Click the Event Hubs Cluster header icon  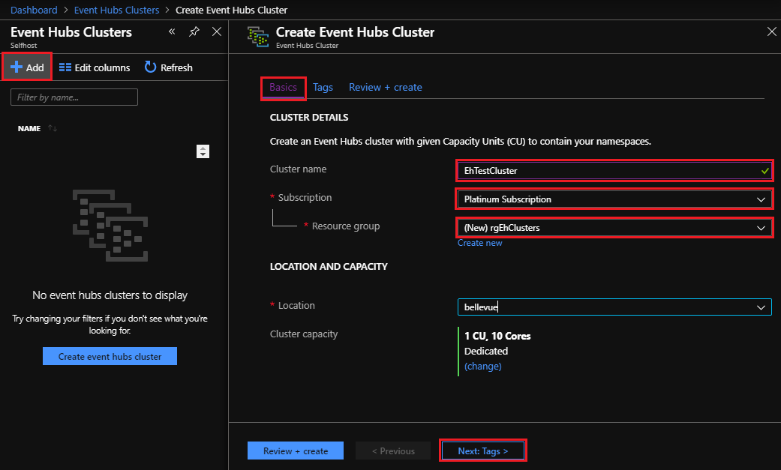point(258,36)
